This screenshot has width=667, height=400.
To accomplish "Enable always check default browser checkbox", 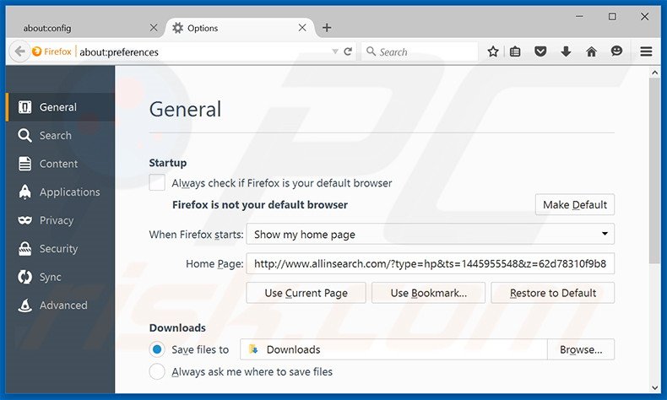I will (157, 183).
